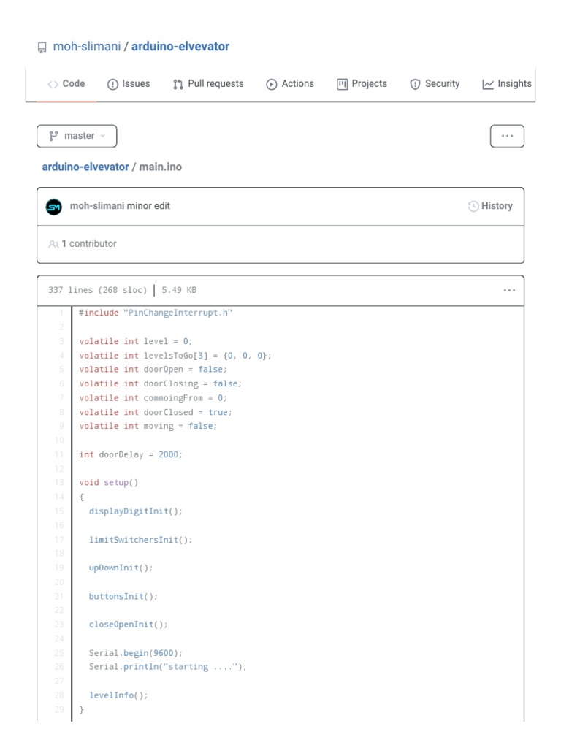
Task: Click the arduino-elvevator breadcrumb link
Action: (85, 167)
